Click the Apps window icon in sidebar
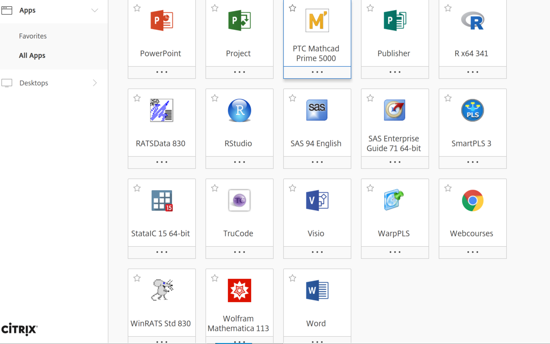The height and width of the screenshot is (344, 550). coord(7,10)
